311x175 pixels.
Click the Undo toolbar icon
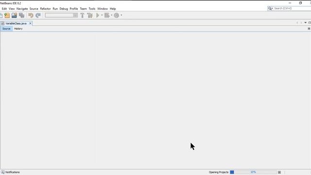31,15
